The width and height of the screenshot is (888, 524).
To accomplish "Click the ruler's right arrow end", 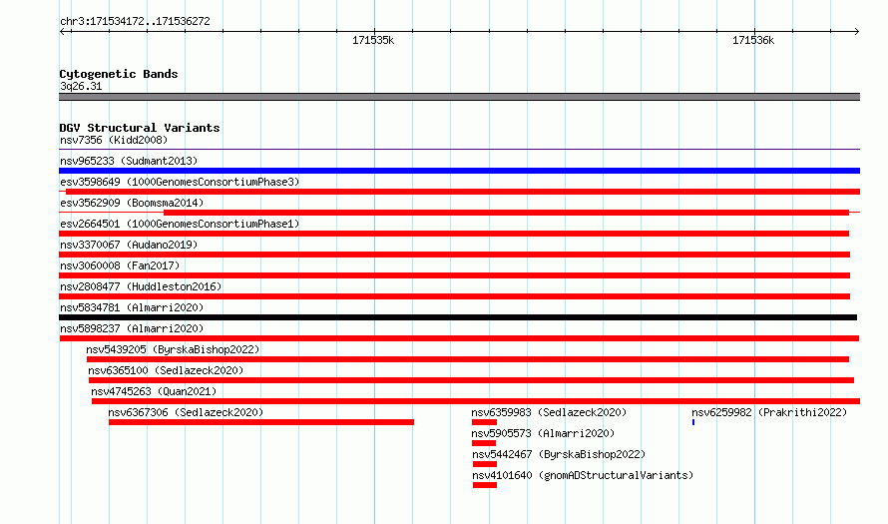I will coord(856,31).
